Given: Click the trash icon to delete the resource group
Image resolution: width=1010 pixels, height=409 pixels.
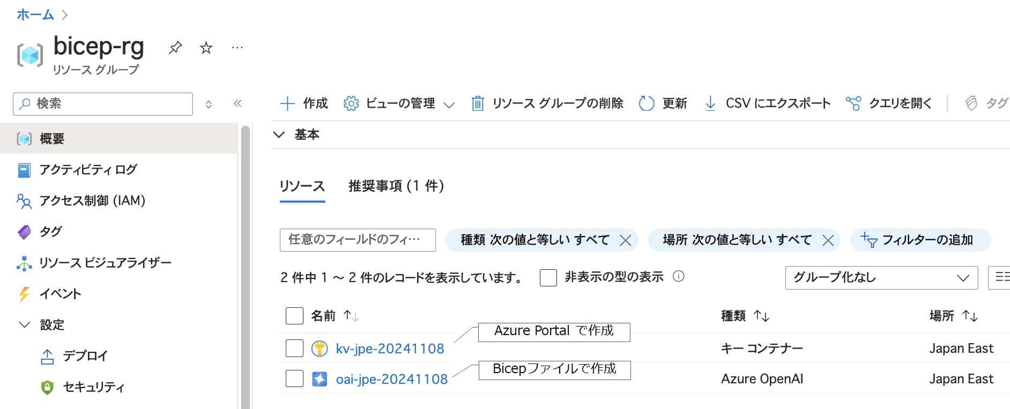Looking at the screenshot, I should pos(478,103).
